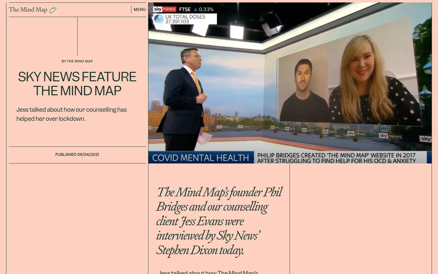
Task: Click The Mind Map site logo text
Action: 28,10
